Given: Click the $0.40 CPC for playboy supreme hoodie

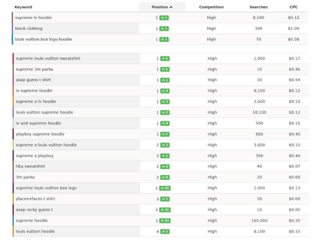Looking at the screenshot, I should tap(294, 134).
